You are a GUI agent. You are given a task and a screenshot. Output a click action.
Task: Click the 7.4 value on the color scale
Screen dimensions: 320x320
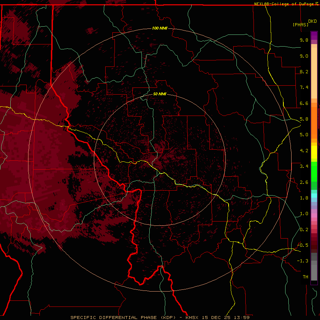coord(304,87)
